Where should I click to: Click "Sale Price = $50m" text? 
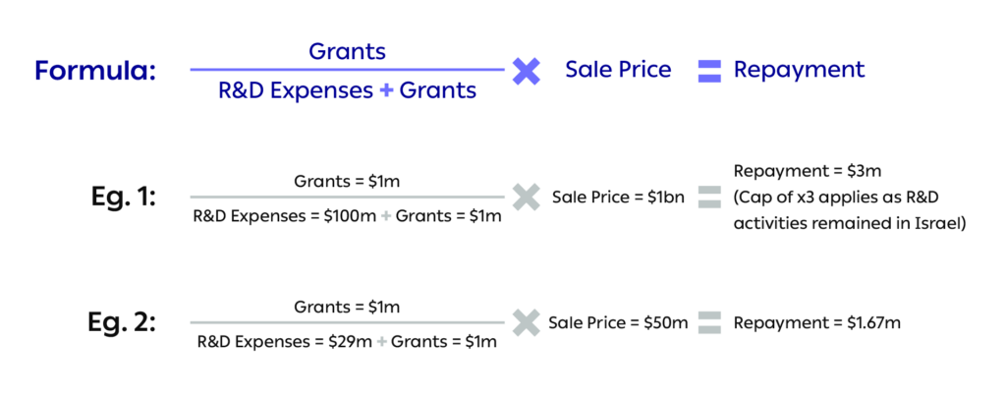click(618, 322)
